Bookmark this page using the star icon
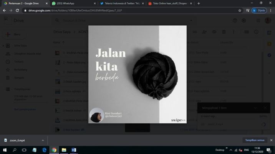The width and height of the screenshot is (275, 154). point(240,10)
